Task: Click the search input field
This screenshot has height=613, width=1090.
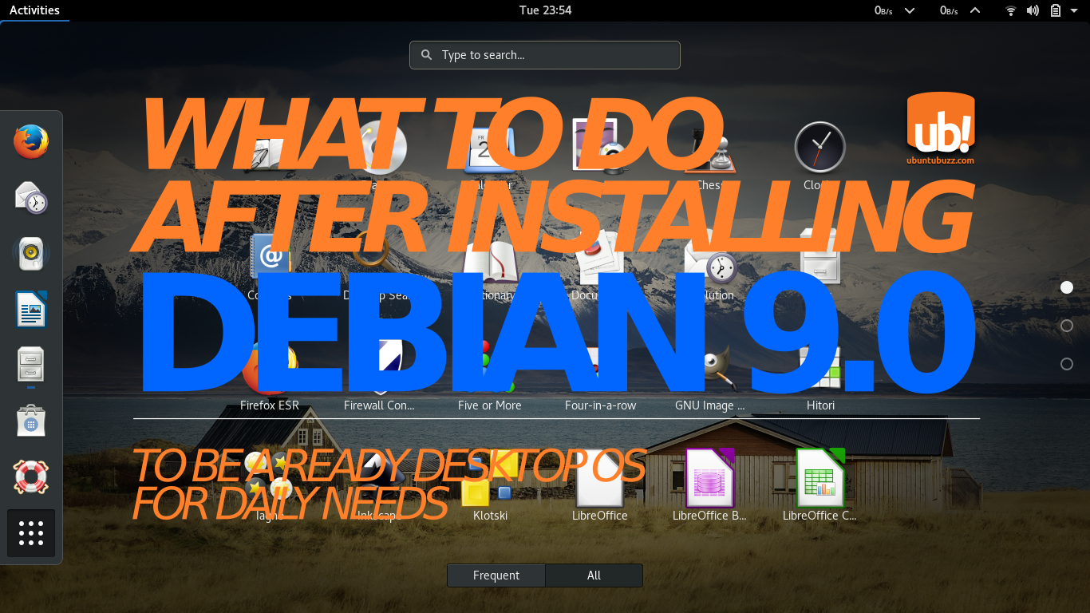Action: [545, 54]
